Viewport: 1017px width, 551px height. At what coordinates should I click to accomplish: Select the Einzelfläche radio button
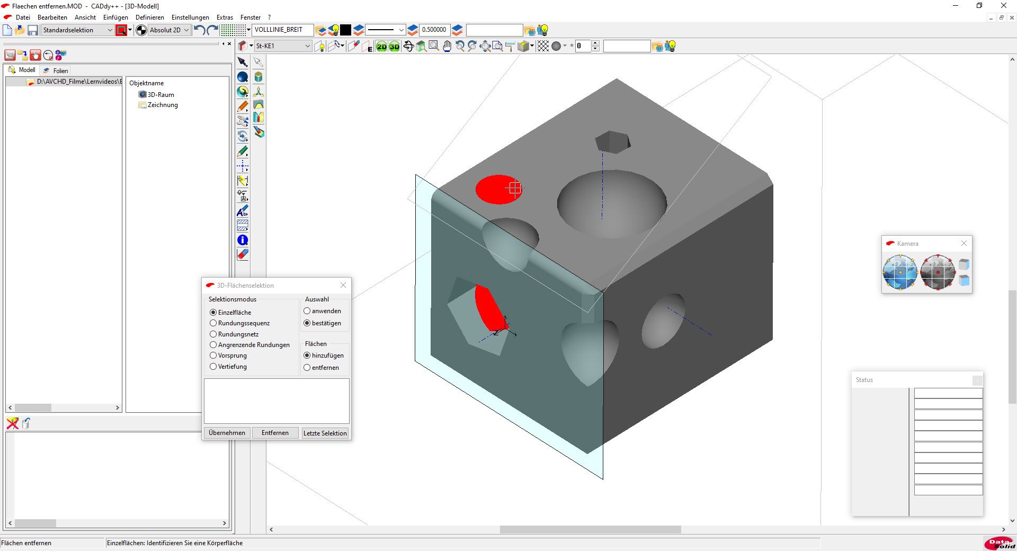(213, 313)
